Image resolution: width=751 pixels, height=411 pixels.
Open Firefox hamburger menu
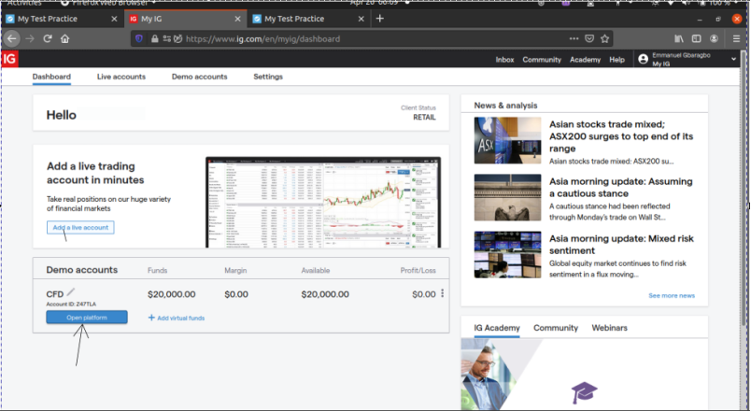click(x=737, y=39)
